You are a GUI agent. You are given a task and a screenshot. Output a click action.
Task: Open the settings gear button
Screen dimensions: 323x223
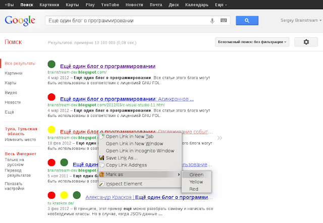click(306, 42)
